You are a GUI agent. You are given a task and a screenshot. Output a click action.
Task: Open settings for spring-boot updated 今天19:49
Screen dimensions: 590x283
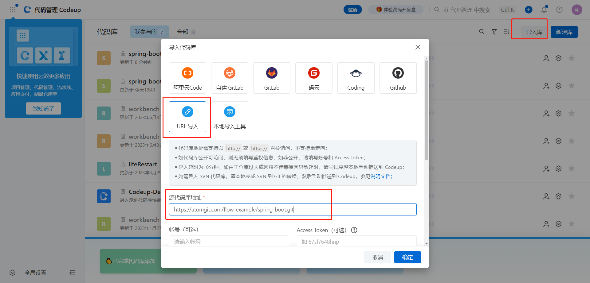[x=559, y=86]
